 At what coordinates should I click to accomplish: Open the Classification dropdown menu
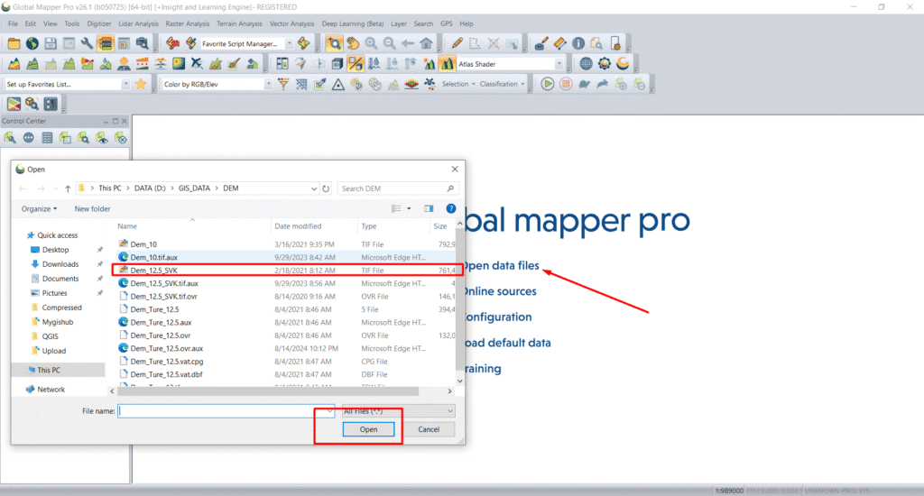tap(502, 84)
